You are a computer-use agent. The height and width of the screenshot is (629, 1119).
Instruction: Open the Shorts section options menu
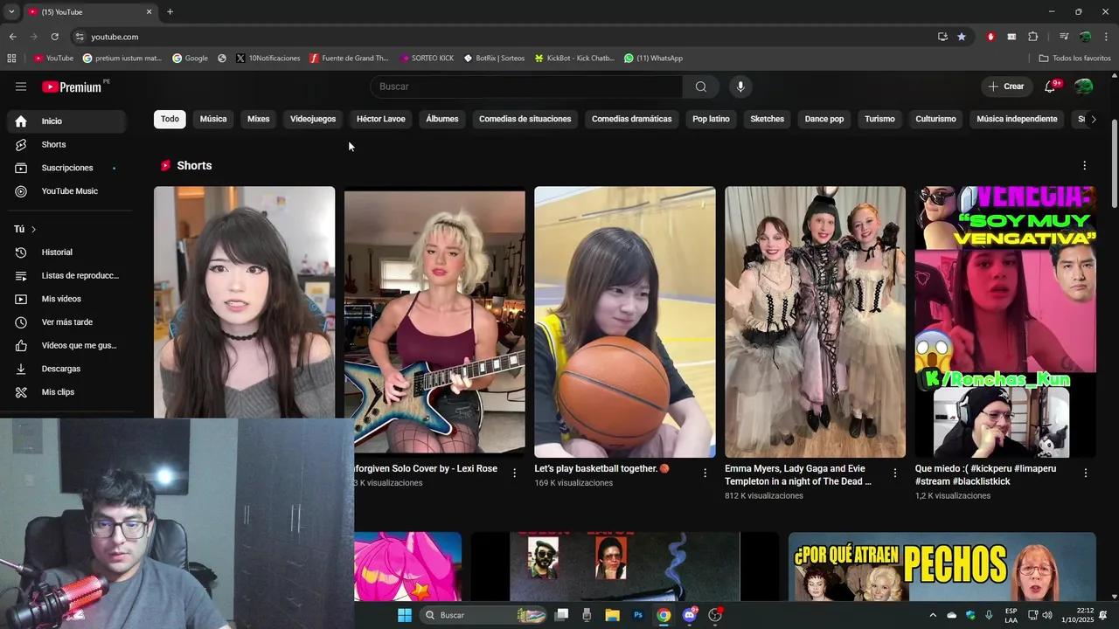1085,166
